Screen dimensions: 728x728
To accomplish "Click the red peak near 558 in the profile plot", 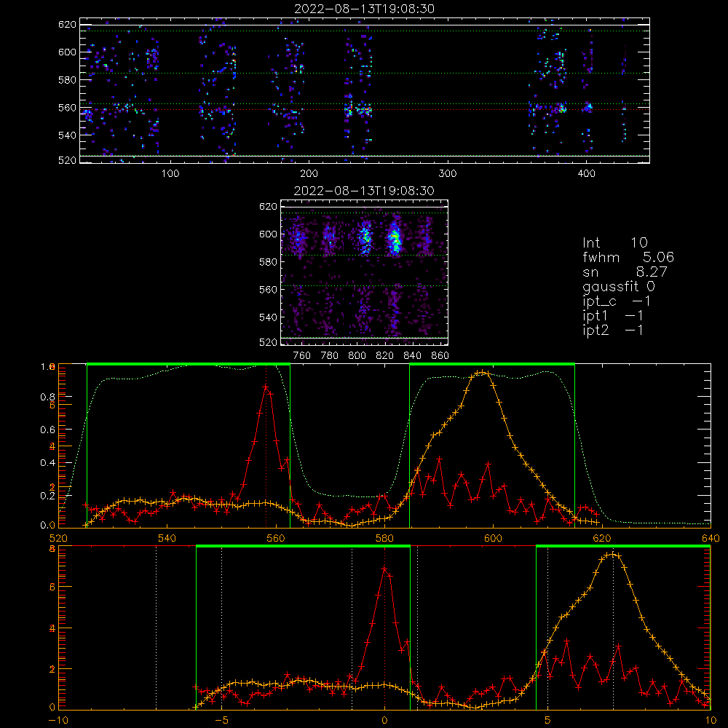I will [266, 387].
